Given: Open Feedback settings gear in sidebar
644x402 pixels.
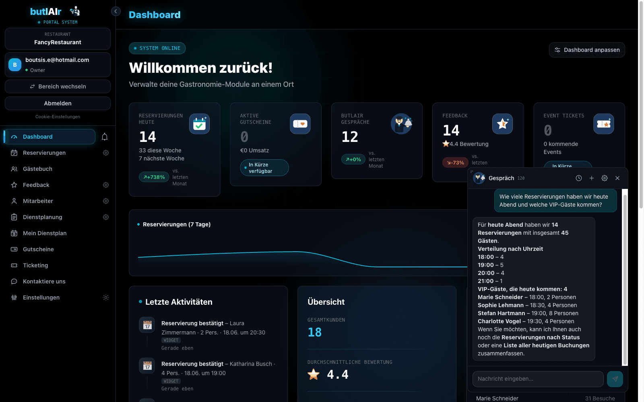Looking at the screenshot, I should point(106,185).
